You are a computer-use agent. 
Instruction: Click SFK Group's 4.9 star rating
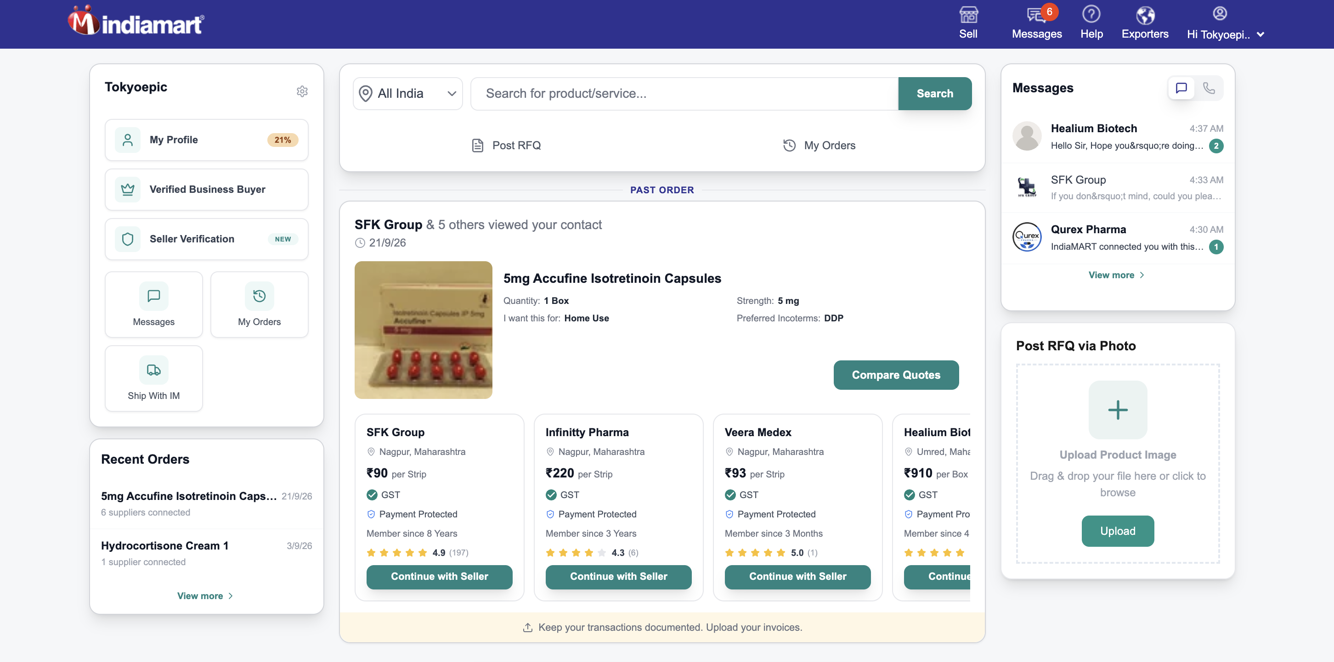(x=418, y=553)
